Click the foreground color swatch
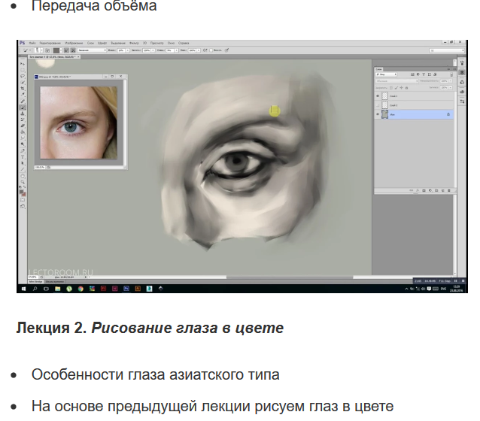Screen dimensions: 480x421 tap(21, 192)
